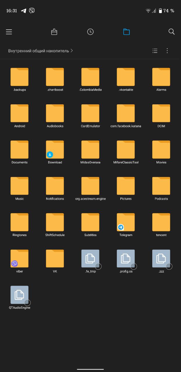Open the ShiftSchedule folder
This screenshot has width=181, height=372.
coord(55,222)
